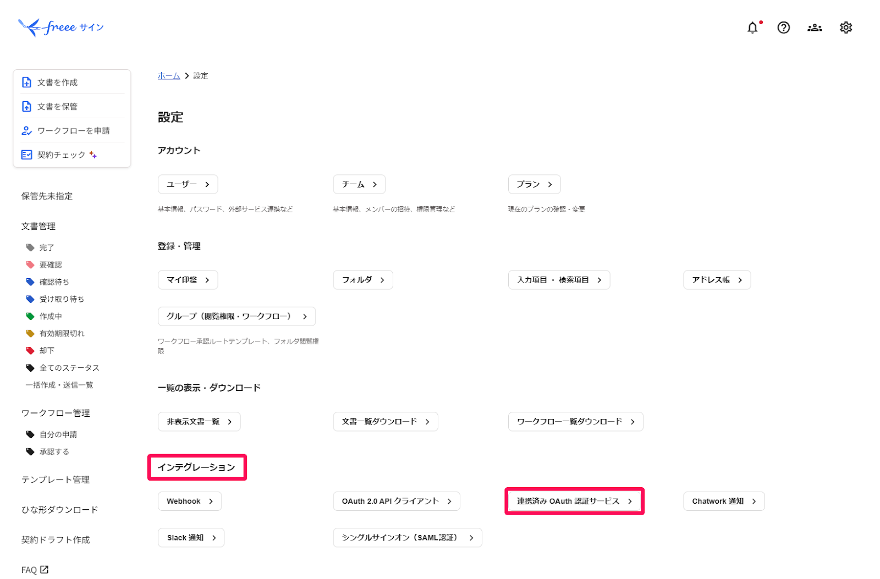Screen dimensions: 880x579
Task: Select 保管先未指定 in the sidebar
Action: pos(47,196)
